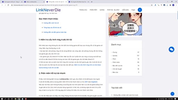Click the LinkNeverDie logo
178x100 pixels.
point(48,10)
